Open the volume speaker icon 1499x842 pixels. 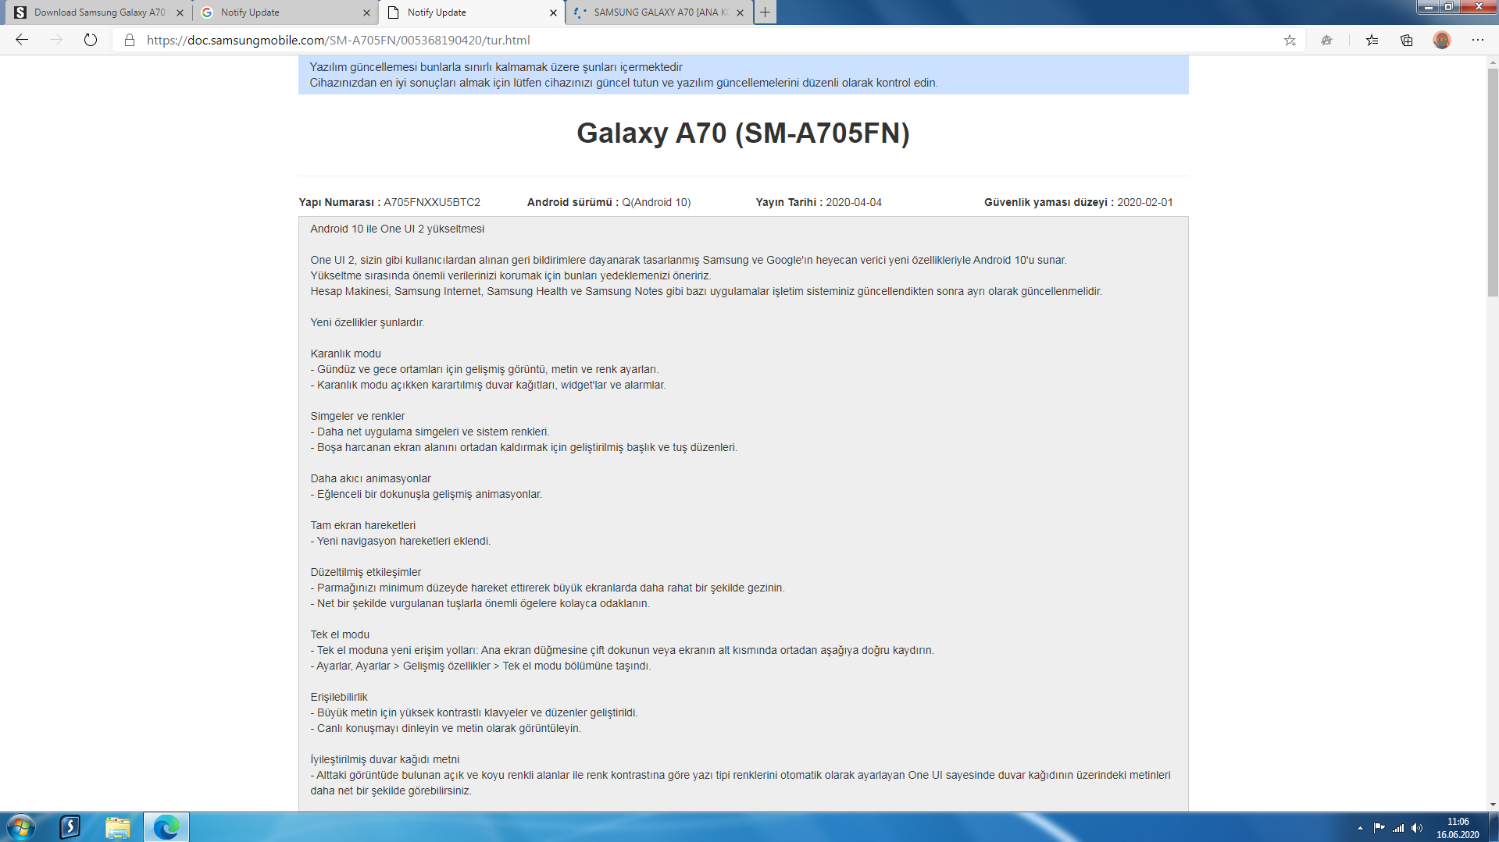(1417, 828)
